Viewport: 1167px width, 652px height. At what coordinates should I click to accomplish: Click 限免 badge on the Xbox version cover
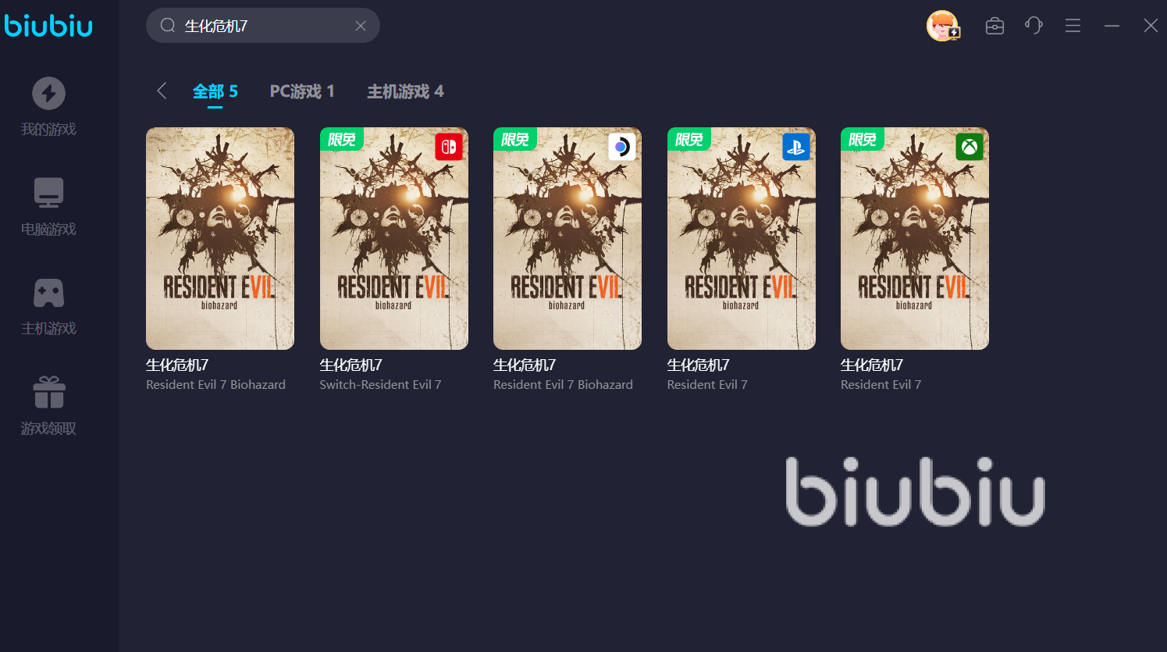click(863, 139)
